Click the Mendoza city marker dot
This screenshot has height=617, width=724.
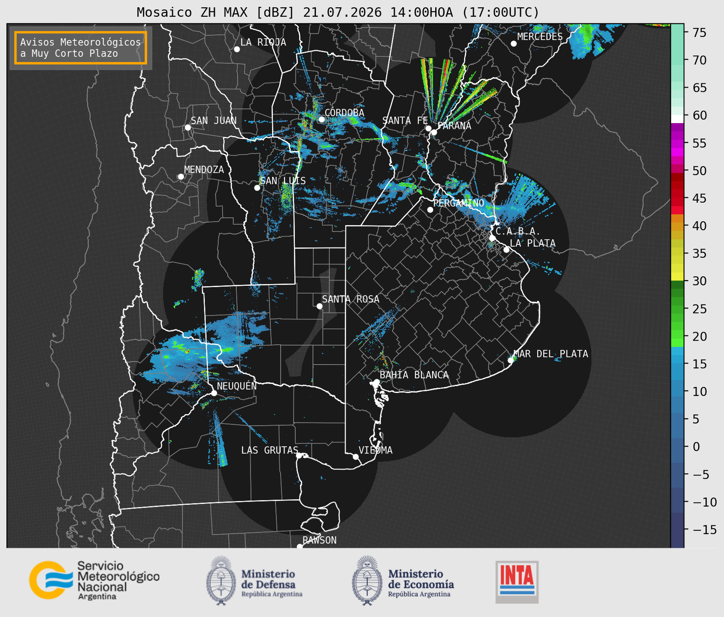pos(181,177)
